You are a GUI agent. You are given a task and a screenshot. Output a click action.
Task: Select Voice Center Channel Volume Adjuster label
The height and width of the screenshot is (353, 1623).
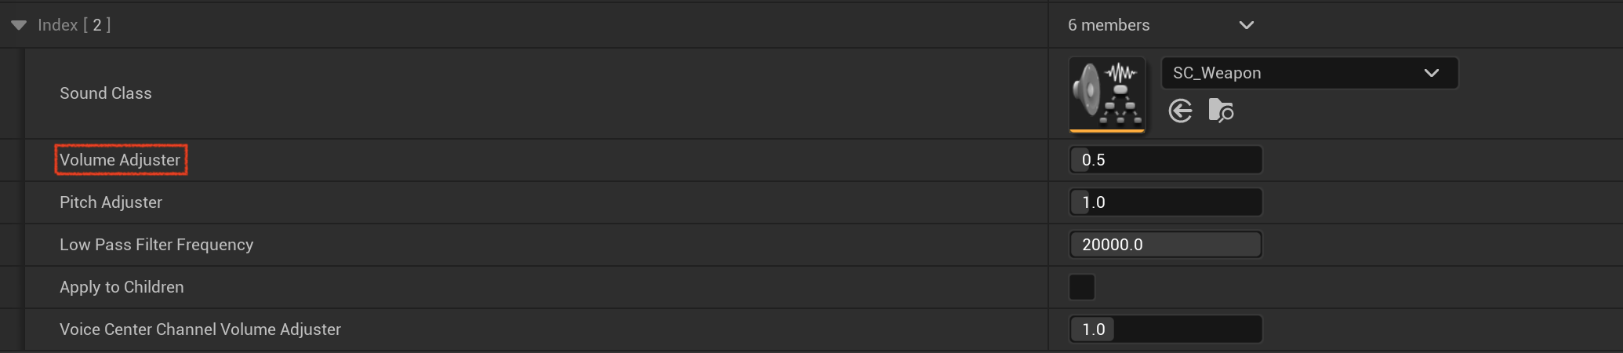(x=200, y=329)
